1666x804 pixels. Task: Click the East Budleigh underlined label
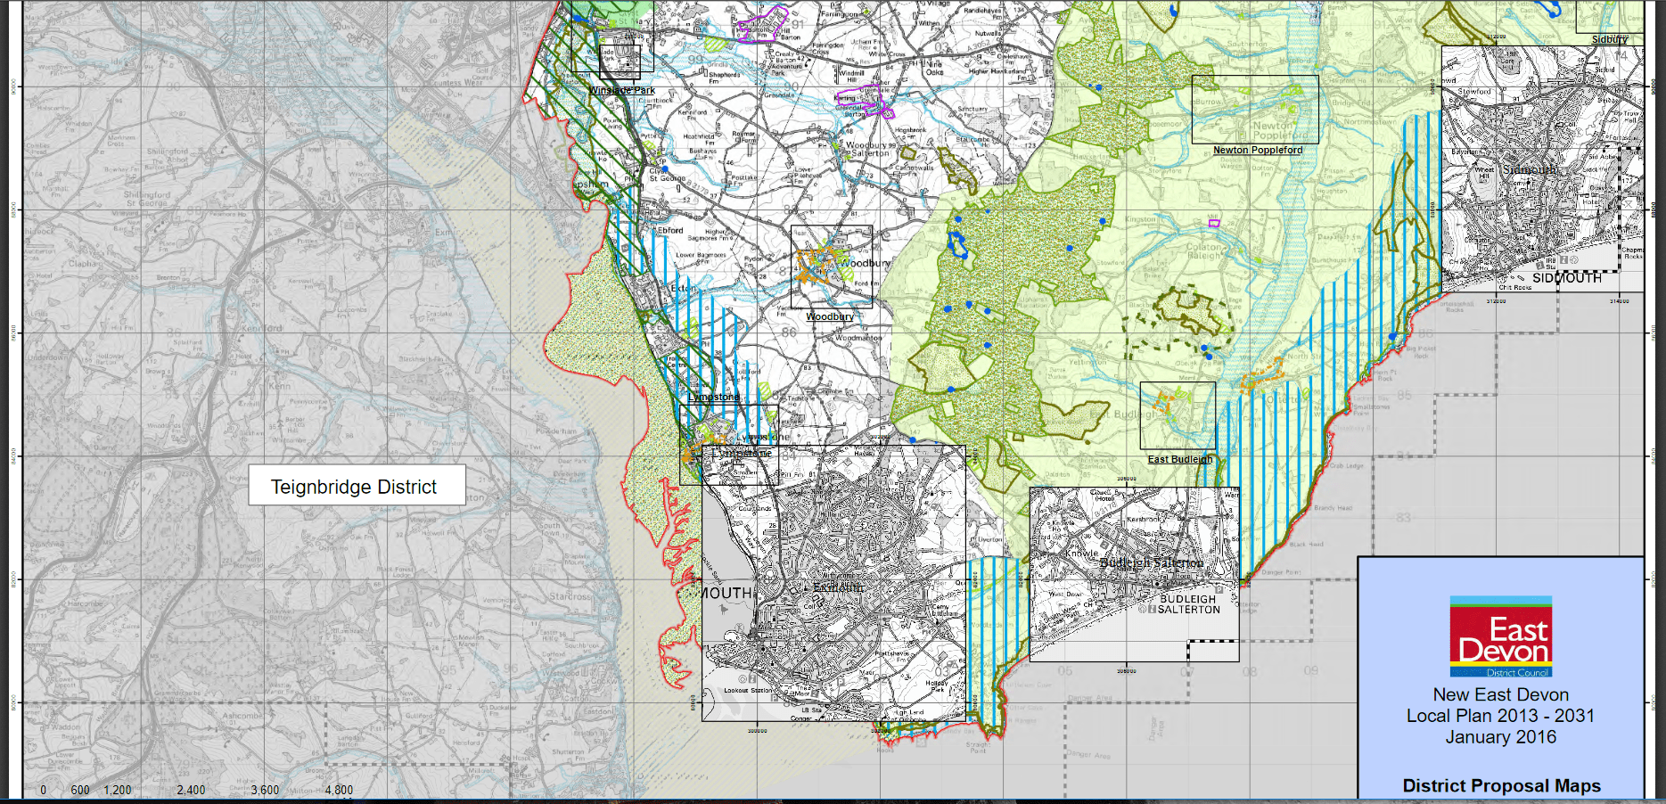1179,459
